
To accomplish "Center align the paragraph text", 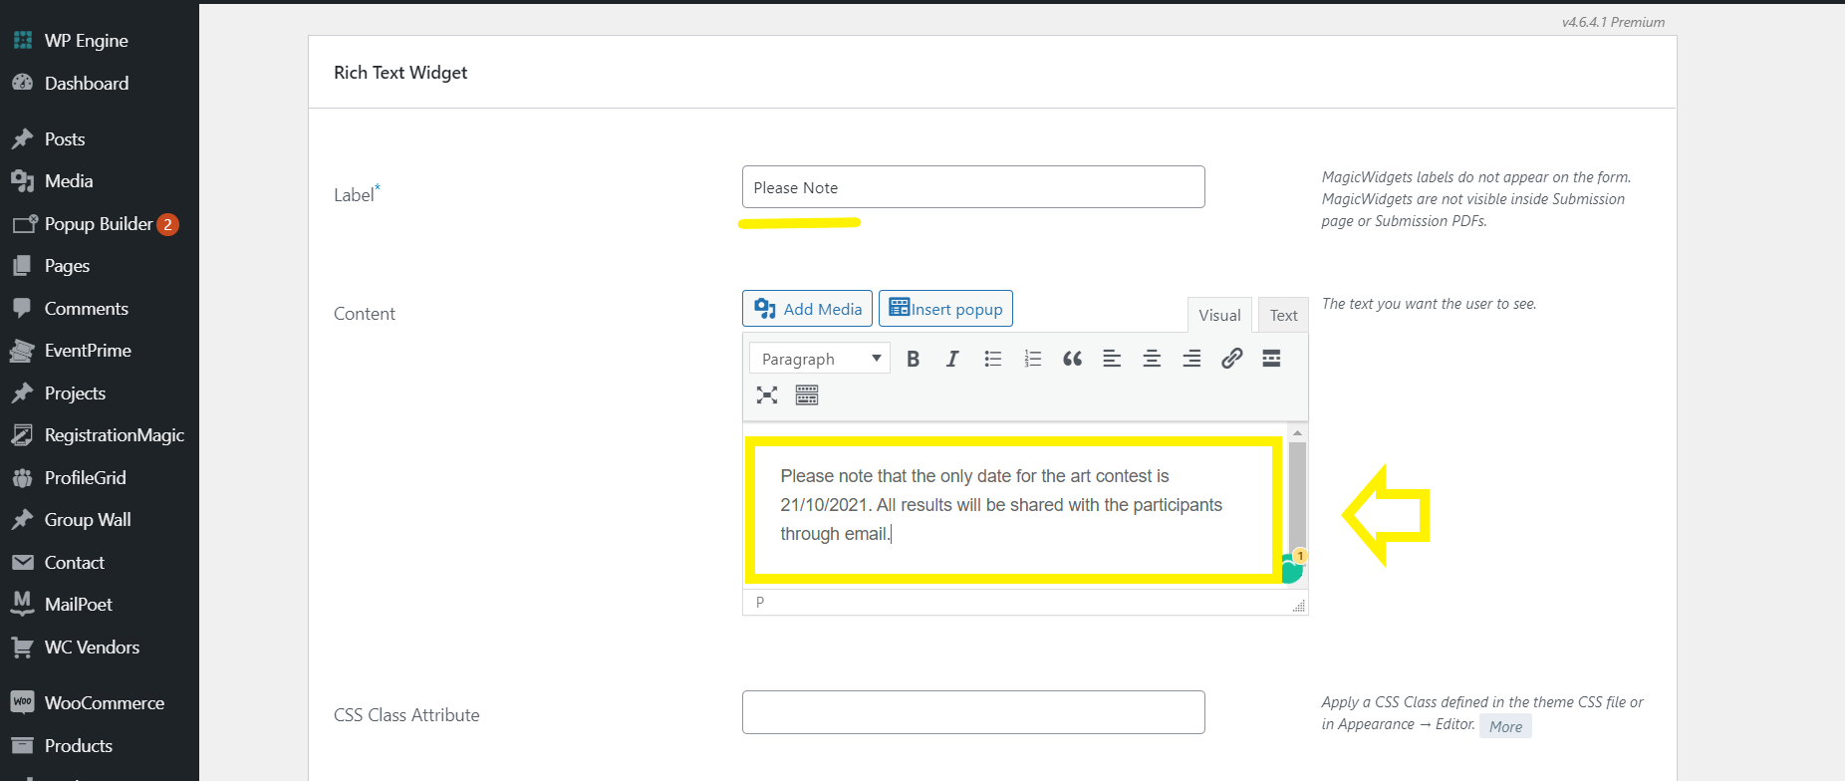I will 1152,359.
